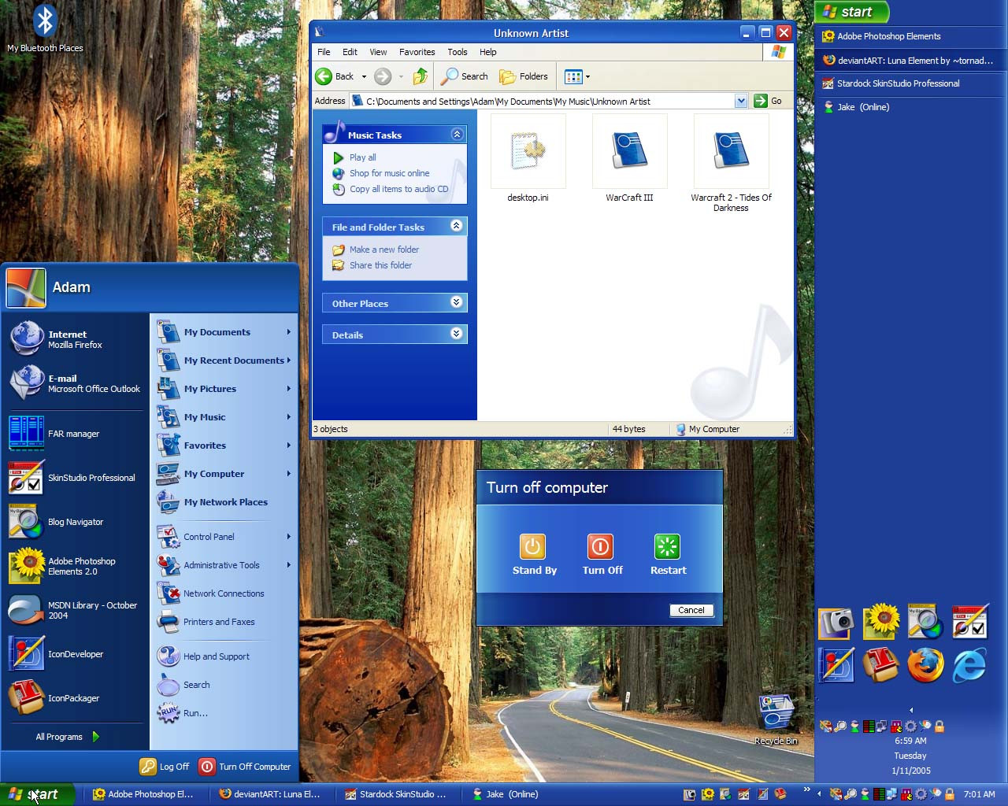Toggle the Folders pane button
Screen dimensions: 1008x806
(524, 76)
